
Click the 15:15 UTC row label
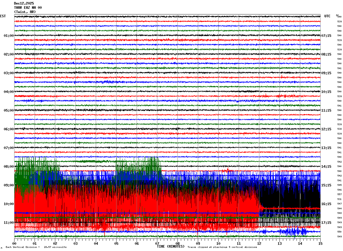326,185
